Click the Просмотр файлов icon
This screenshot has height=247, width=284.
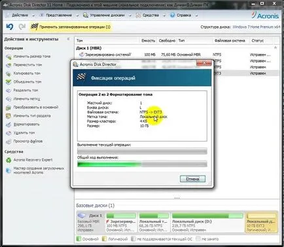[x=9, y=142]
